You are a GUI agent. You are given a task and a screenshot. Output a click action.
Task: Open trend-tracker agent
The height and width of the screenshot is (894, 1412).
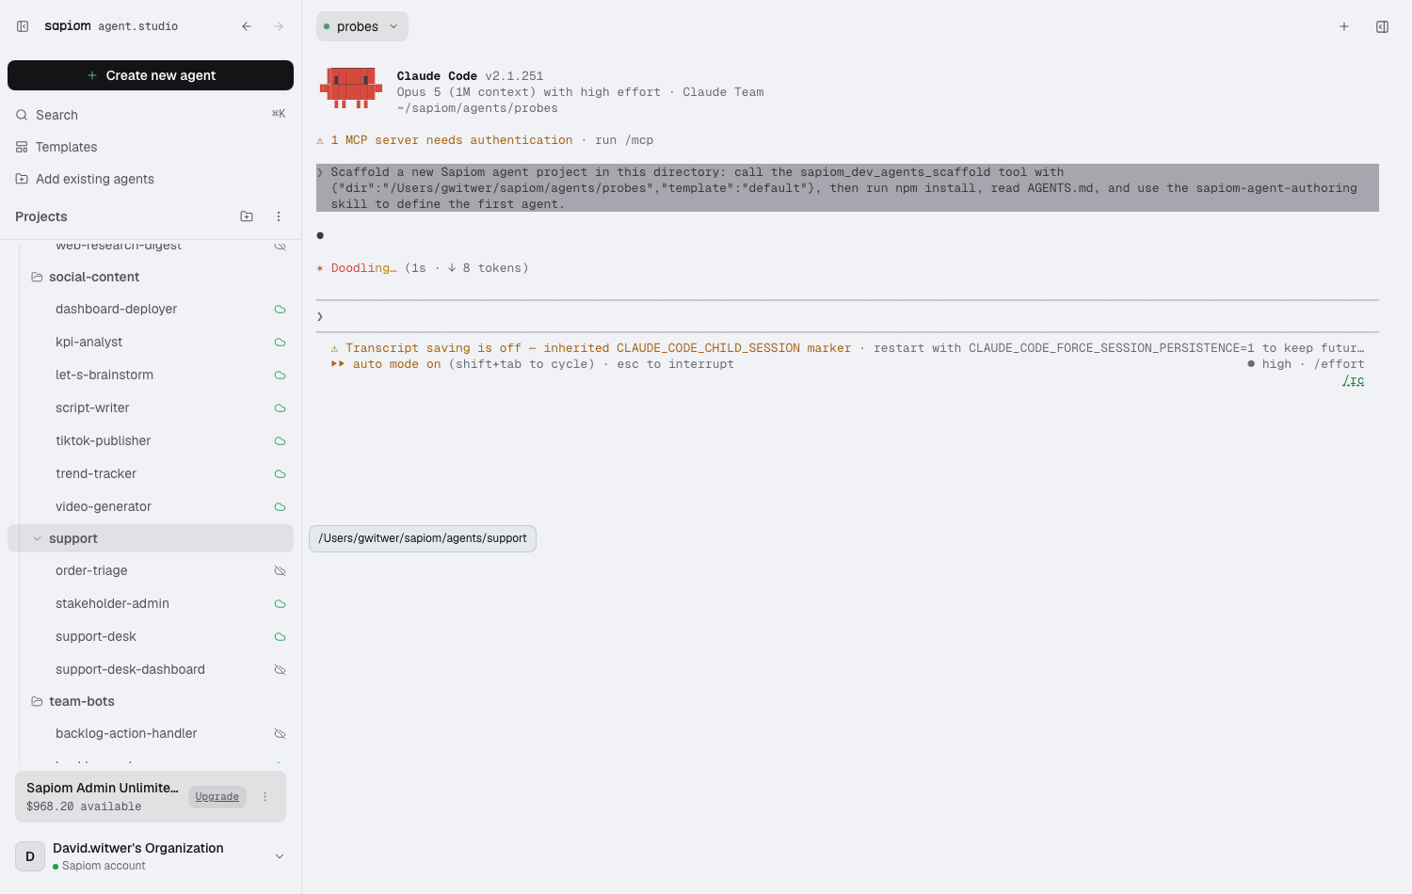click(x=96, y=473)
